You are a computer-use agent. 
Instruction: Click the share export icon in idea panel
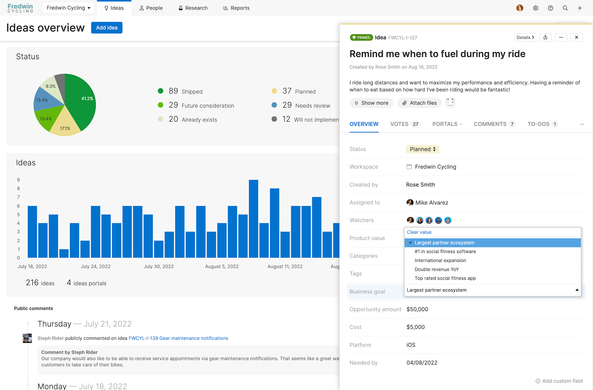coord(545,37)
